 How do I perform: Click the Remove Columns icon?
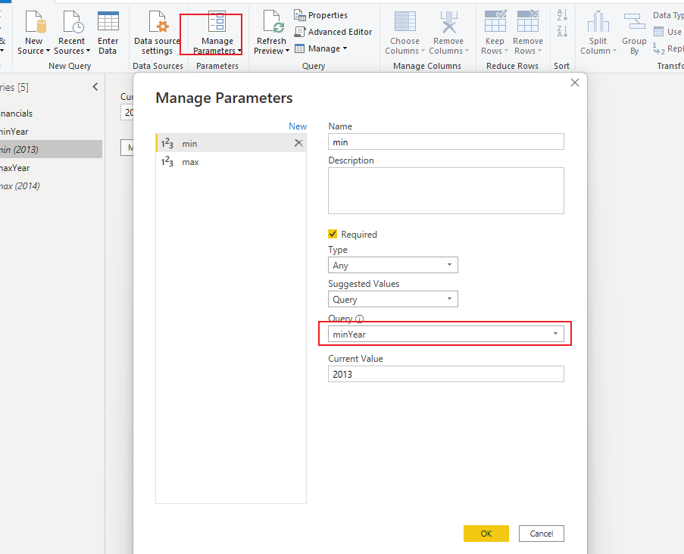pyautogui.click(x=448, y=22)
